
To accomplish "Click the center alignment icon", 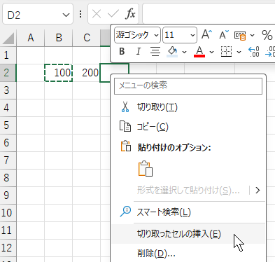I will pos(155,51).
